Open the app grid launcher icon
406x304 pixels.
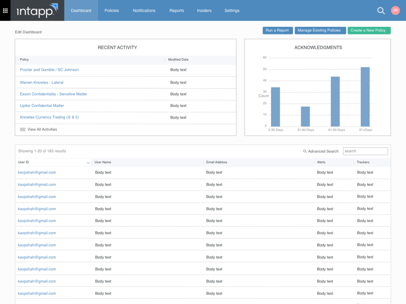click(5, 10)
